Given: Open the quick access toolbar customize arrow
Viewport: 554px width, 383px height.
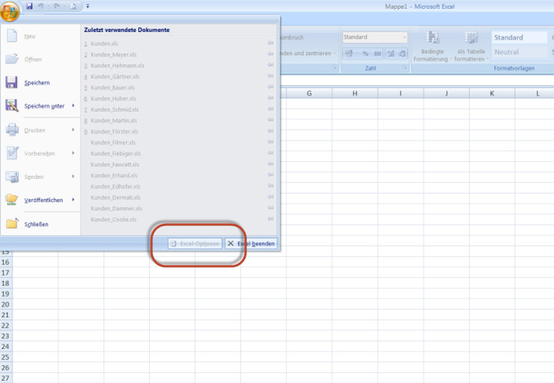Looking at the screenshot, I should tap(88, 6).
